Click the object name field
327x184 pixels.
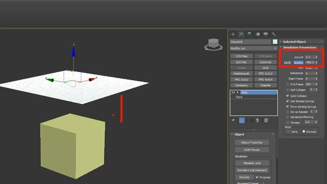click(251, 42)
